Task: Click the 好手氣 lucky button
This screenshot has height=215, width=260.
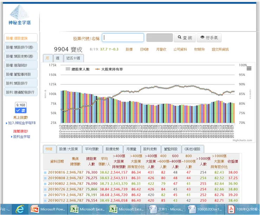Action: tap(209, 38)
